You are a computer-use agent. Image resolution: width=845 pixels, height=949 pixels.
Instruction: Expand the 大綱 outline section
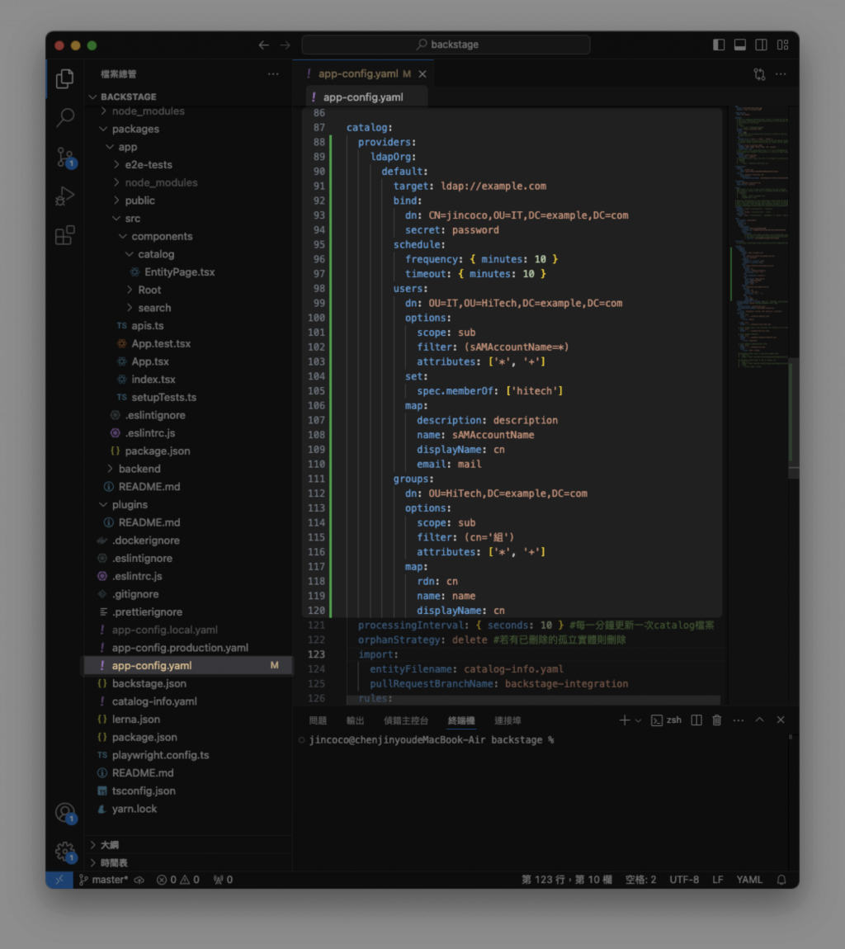pos(188,845)
